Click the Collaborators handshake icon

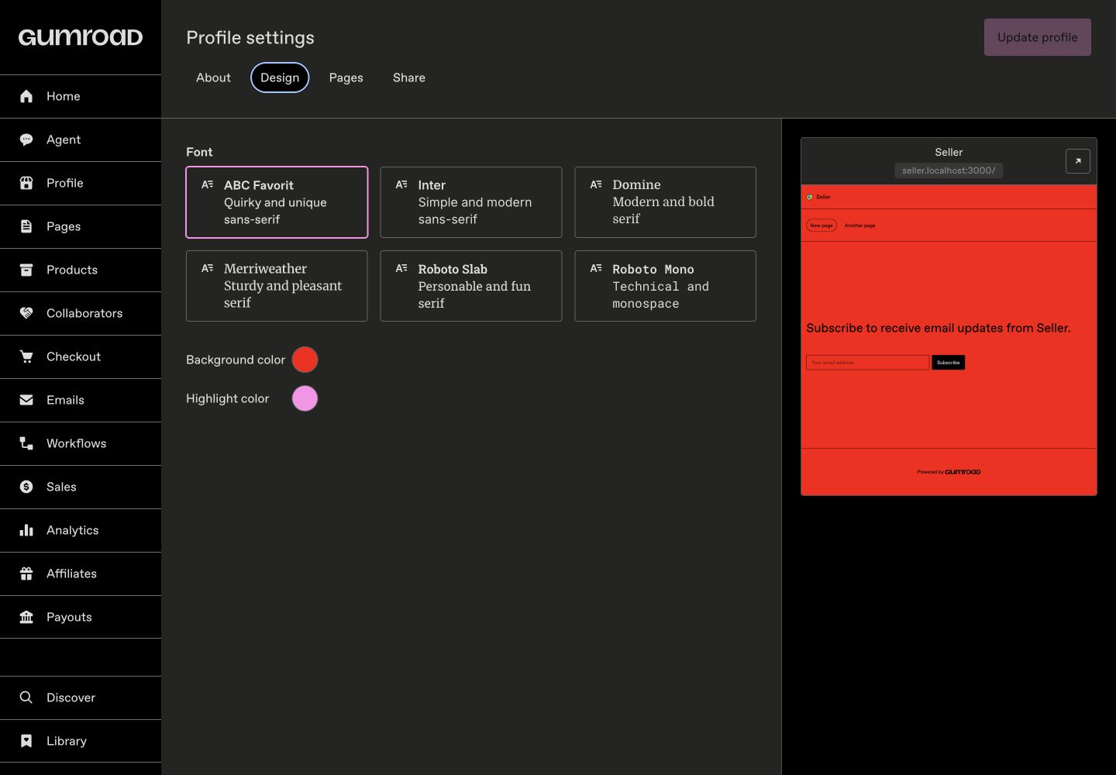[x=26, y=313]
